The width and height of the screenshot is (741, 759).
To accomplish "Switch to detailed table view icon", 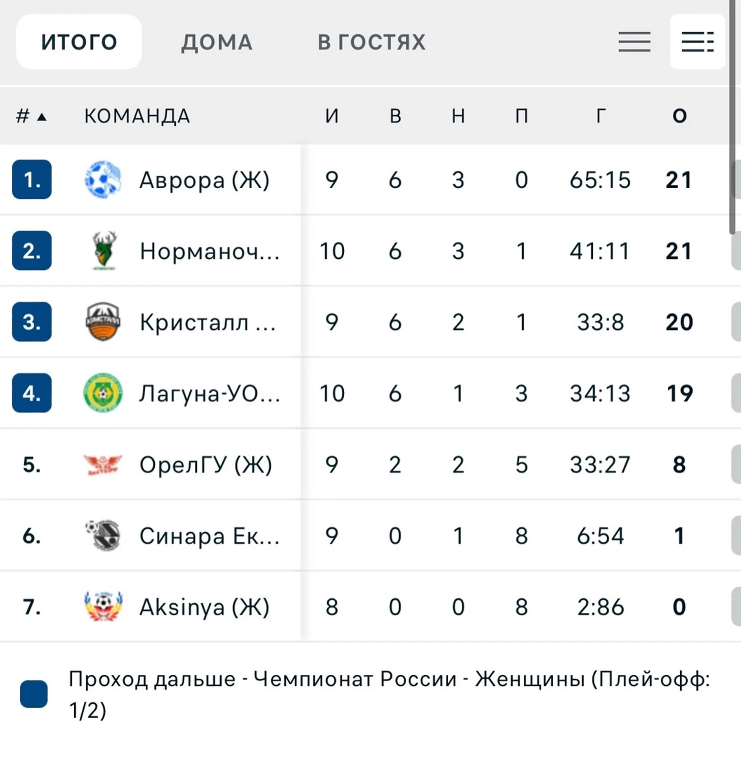I will point(698,42).
